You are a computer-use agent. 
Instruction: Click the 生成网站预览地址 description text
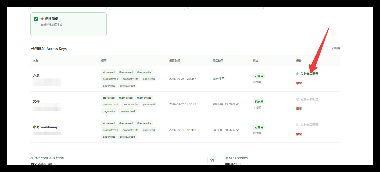point(51,24)
